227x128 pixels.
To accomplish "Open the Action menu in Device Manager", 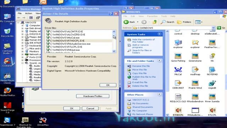I will (28, 13).
